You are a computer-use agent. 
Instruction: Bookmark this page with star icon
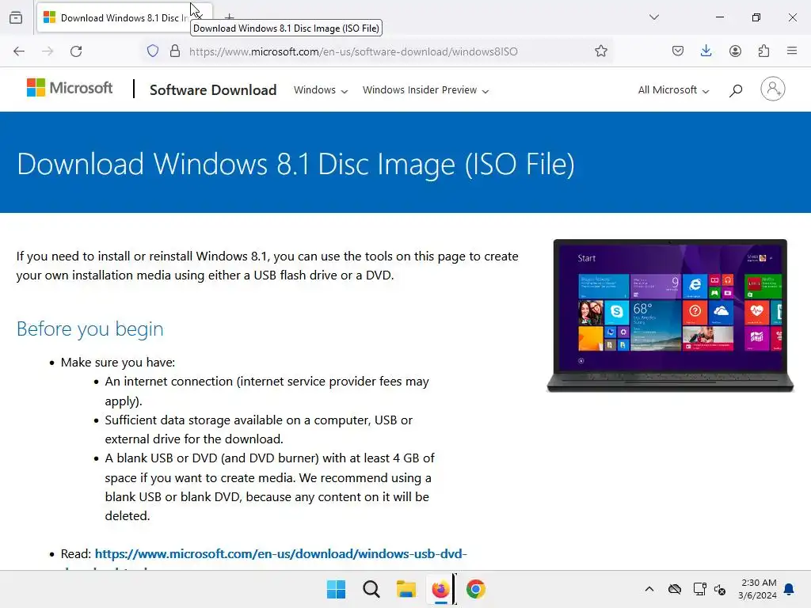[600, 51]
